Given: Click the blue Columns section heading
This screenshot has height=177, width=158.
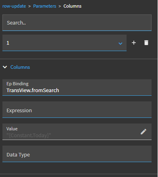Looking at the screenshot, I should 20,67.
